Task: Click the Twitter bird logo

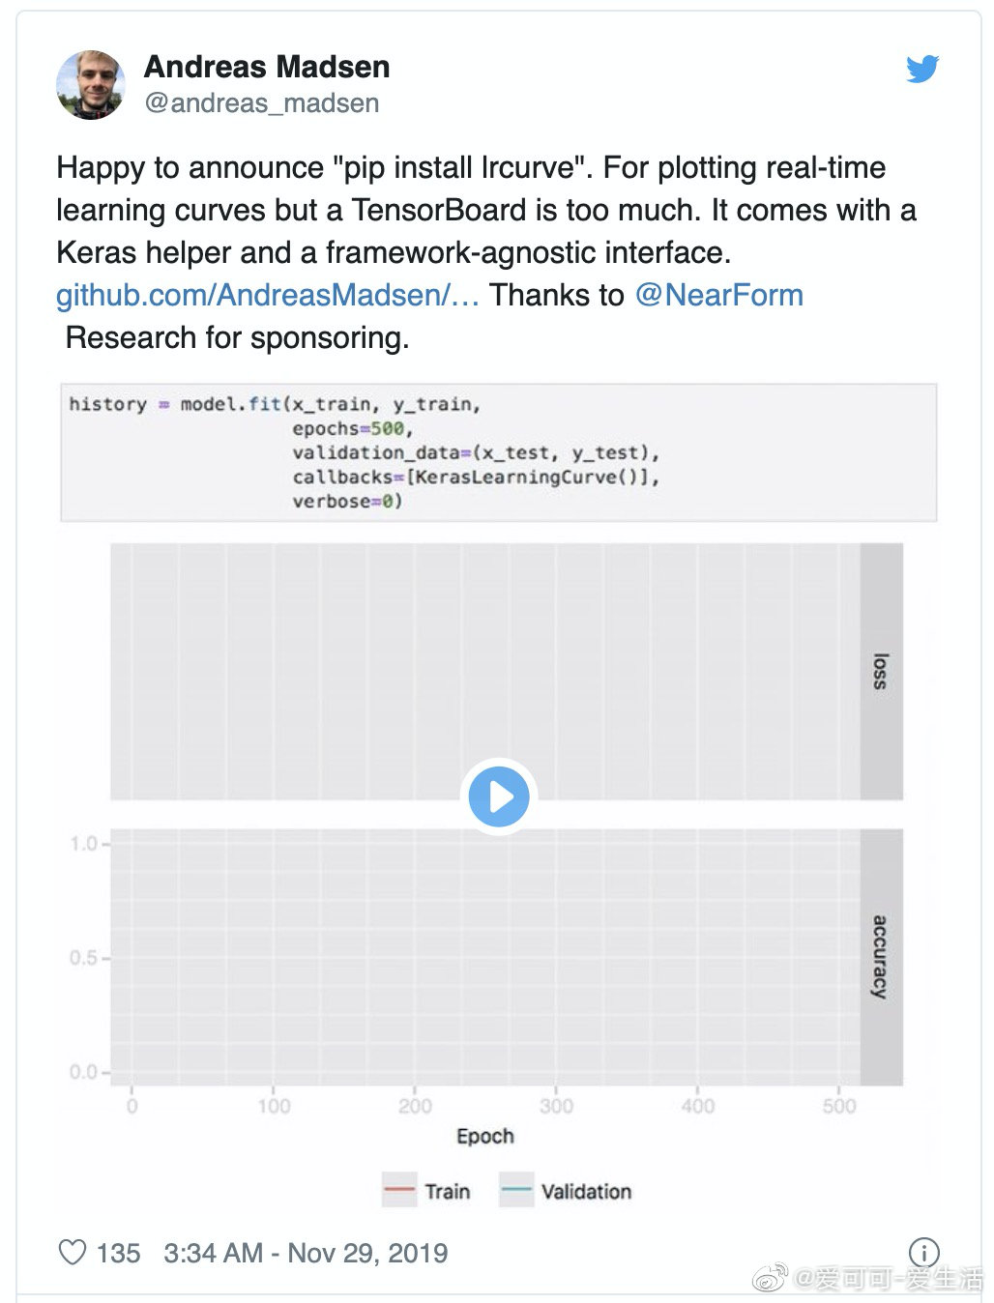Action: pos(921,70)
